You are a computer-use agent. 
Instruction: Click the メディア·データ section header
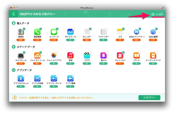(26, 47)
